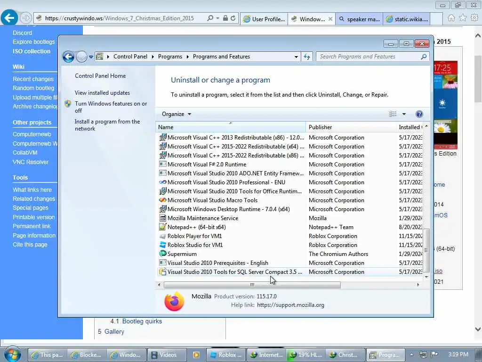482x362 pixels.
Task: Click the Action Center flag tray icon
Action: [434, 354]
